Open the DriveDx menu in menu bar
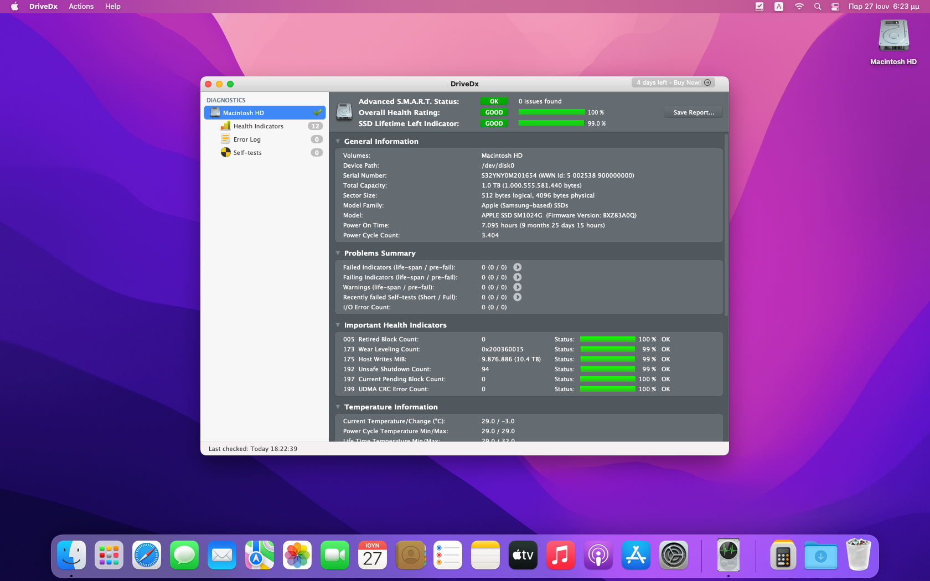The width and height of the screenshot is (930, 581). click(x=43, y=7)
